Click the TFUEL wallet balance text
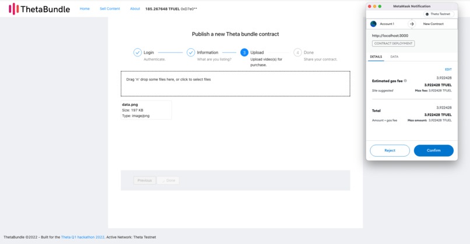Screen dimensions: 470x244 pos(163,9)
